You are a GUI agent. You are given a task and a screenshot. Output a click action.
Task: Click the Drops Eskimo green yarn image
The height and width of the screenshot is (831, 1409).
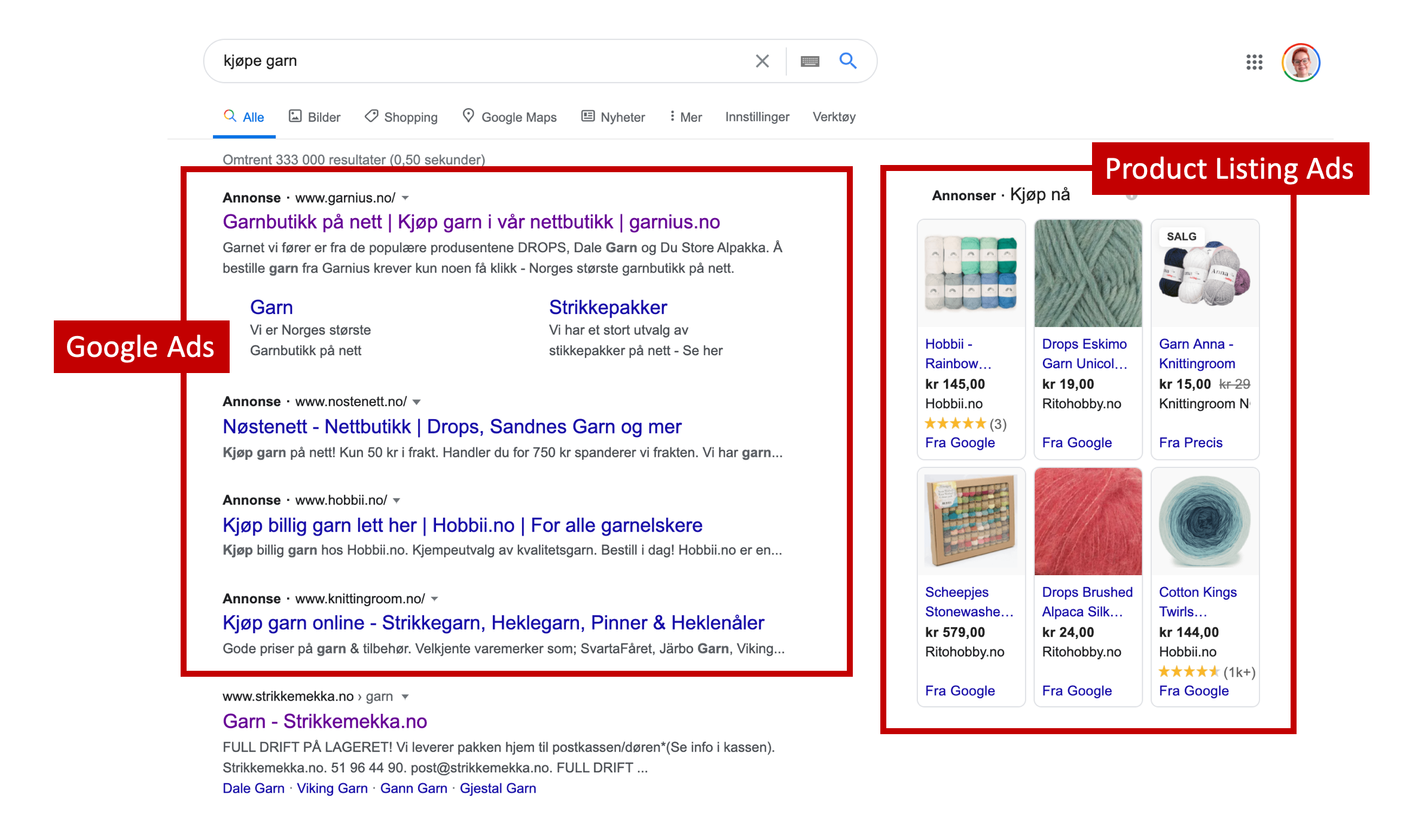tap(1088, 273)
